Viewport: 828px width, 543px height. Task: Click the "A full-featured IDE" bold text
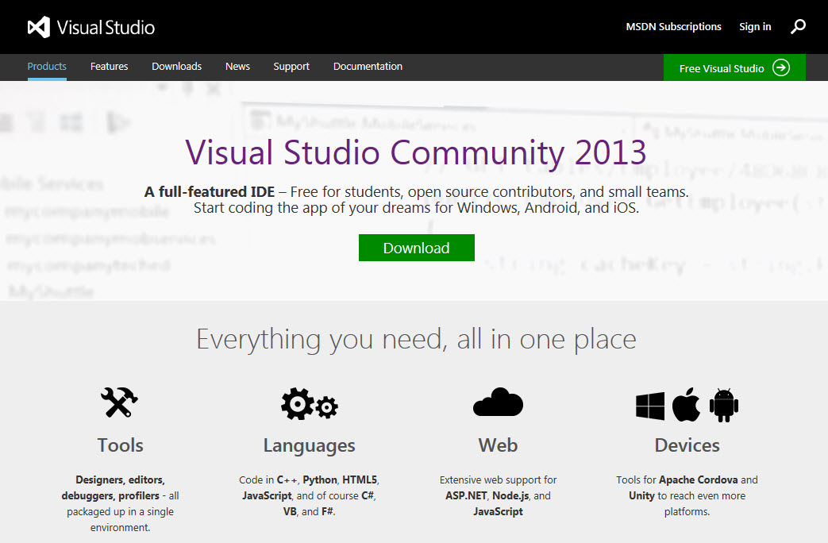pos(210,192)
